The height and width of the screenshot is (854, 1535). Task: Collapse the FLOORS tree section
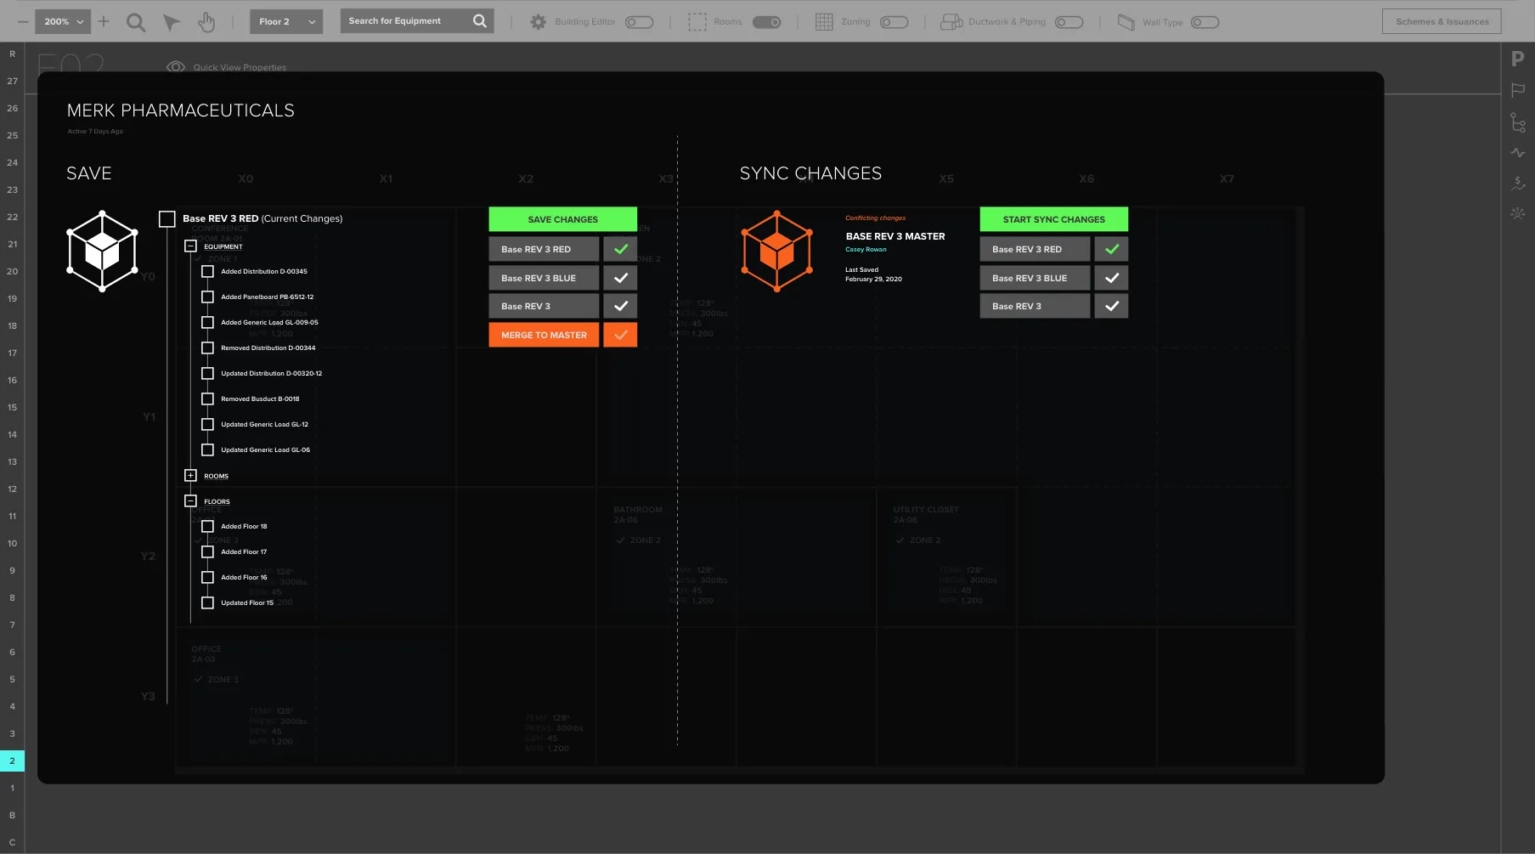(191, 501)
